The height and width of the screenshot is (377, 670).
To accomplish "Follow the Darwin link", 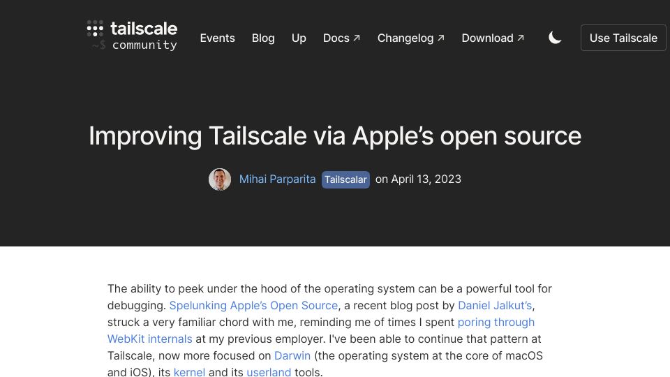I will pos(292,355).
